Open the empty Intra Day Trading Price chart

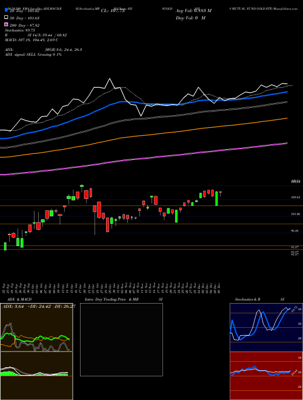(121, 339)
